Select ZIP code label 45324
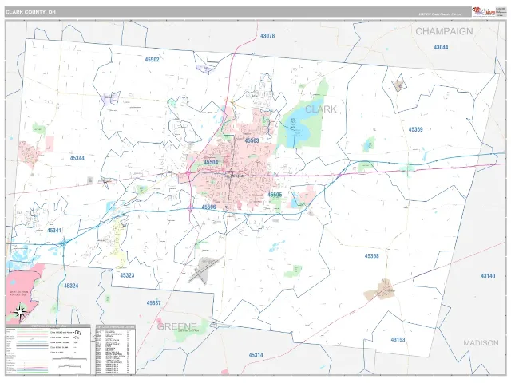Image resolution: width=511 pixels, height=383 pixels. click(71, 286)
